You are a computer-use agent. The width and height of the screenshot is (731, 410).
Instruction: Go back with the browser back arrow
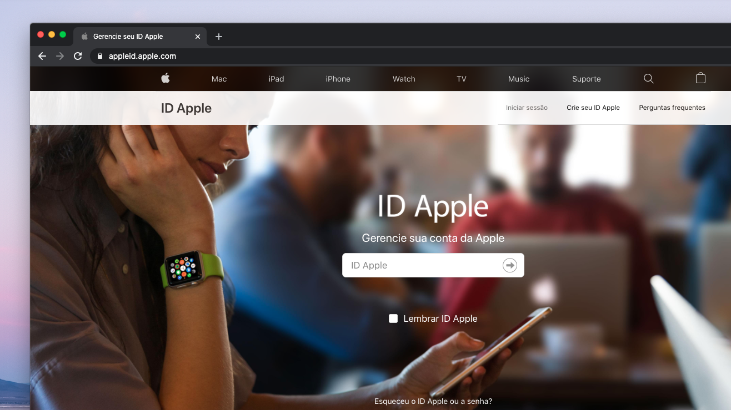pos(42,56)
